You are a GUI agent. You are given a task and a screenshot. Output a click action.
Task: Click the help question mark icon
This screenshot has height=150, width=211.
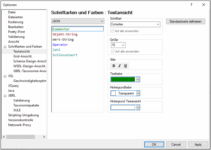coord(191,5)
